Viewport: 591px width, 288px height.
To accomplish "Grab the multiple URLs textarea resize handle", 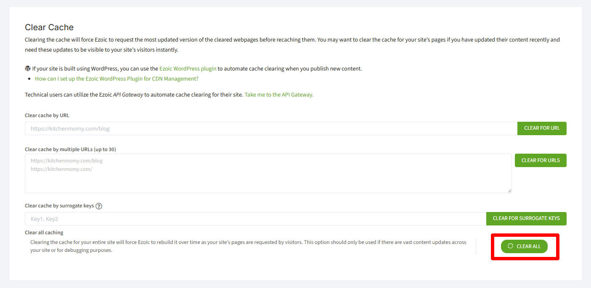I will coord(509,191).
